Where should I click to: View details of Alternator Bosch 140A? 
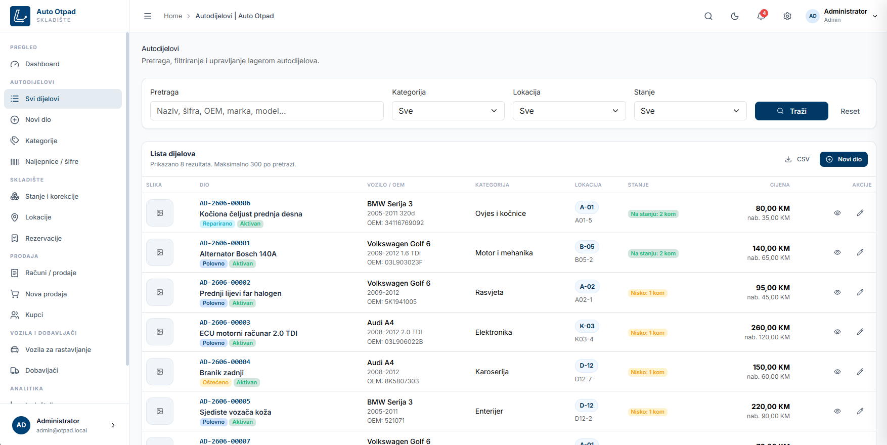pos(837,252)
